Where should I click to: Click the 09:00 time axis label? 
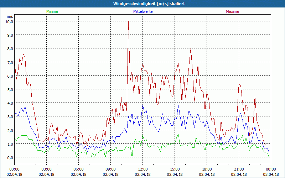(x=110, y=169)
